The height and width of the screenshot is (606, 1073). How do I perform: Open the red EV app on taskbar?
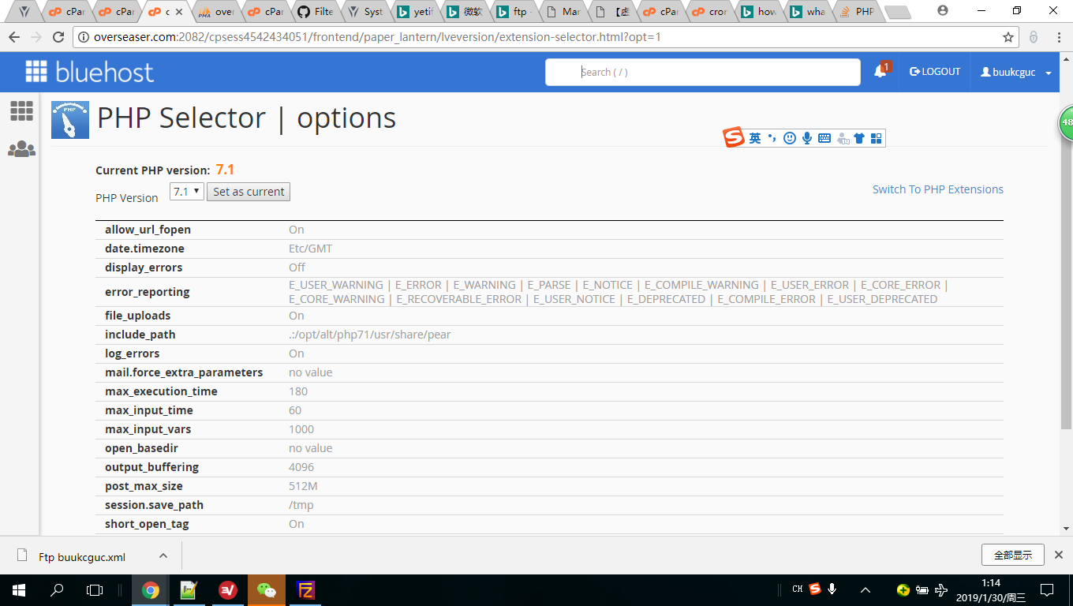pos(228,589)
